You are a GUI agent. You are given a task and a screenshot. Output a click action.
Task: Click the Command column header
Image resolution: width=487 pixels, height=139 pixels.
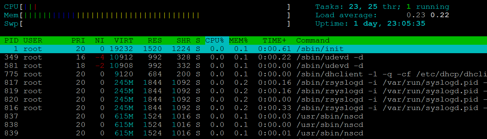(313, 40)
